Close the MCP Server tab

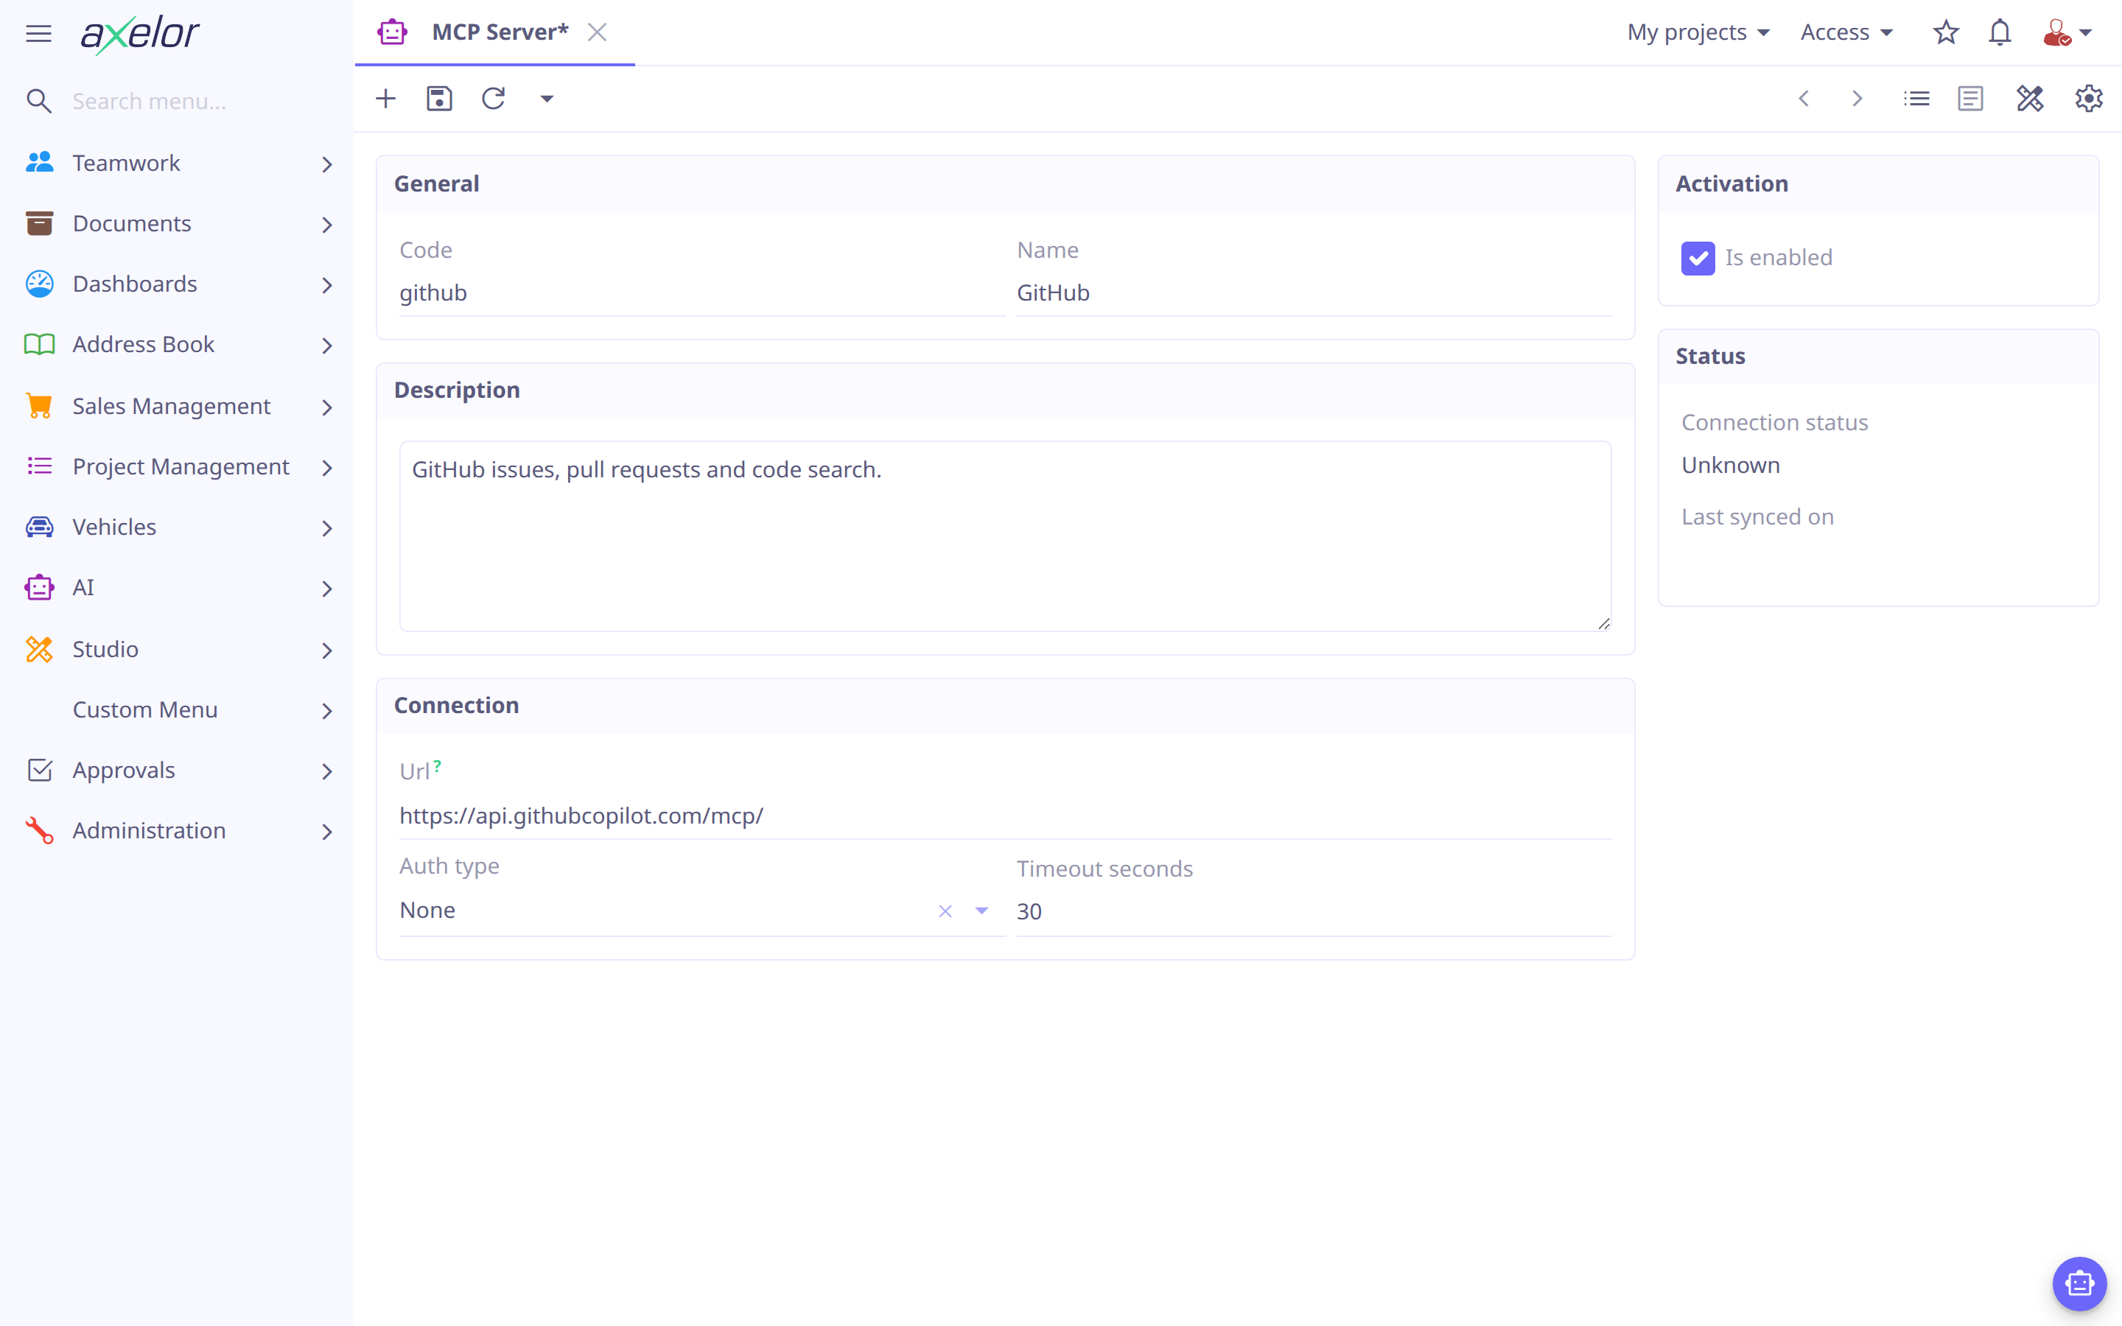[x=597, y=32]
